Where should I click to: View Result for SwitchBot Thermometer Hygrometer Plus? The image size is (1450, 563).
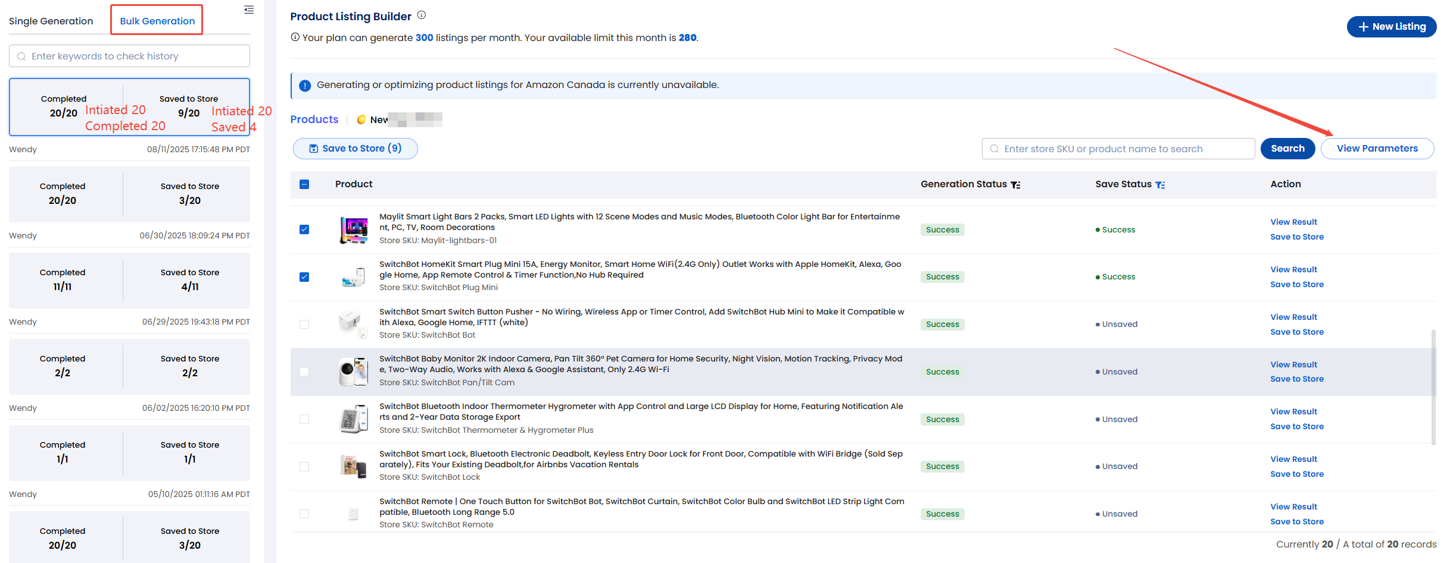click(1293, 412)
